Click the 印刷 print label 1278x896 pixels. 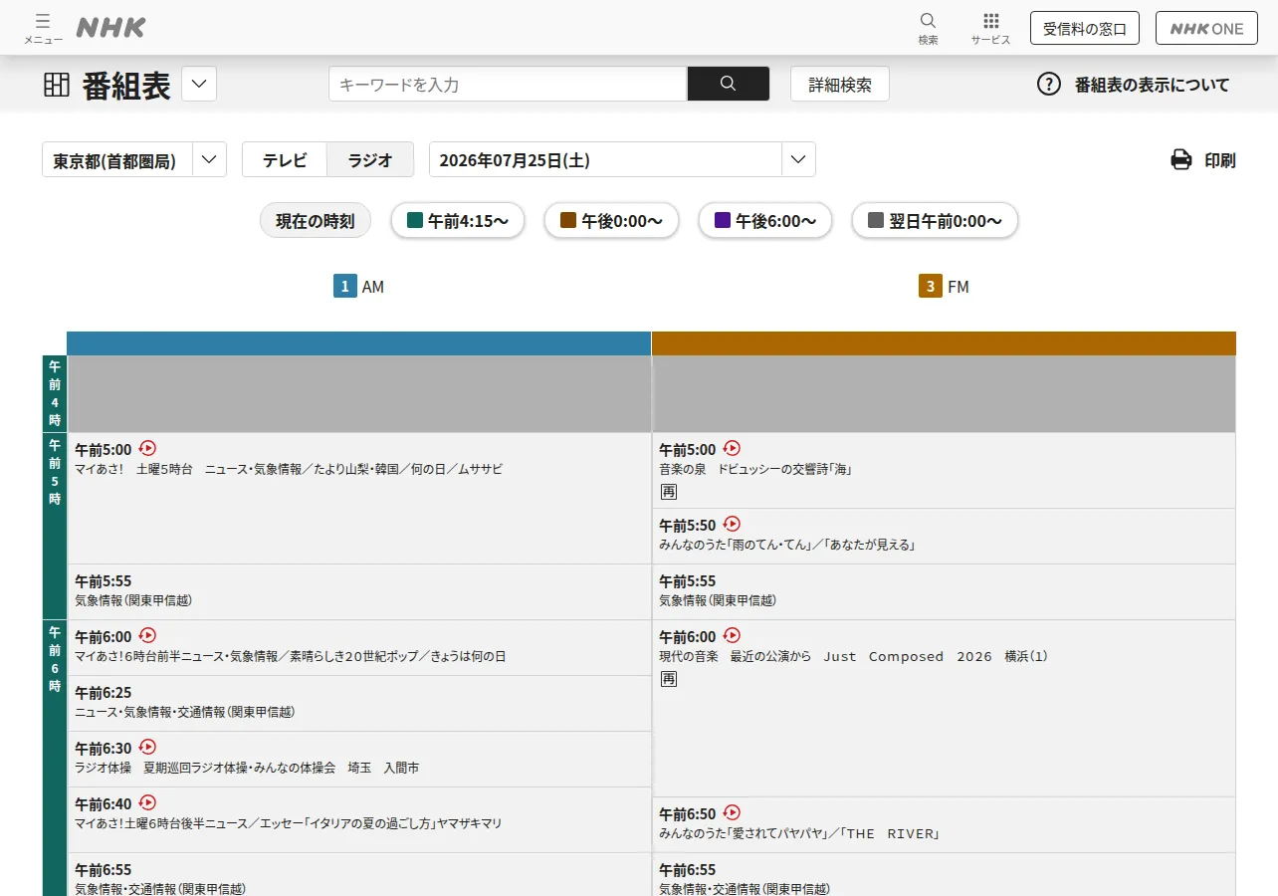pos(1220,160)
